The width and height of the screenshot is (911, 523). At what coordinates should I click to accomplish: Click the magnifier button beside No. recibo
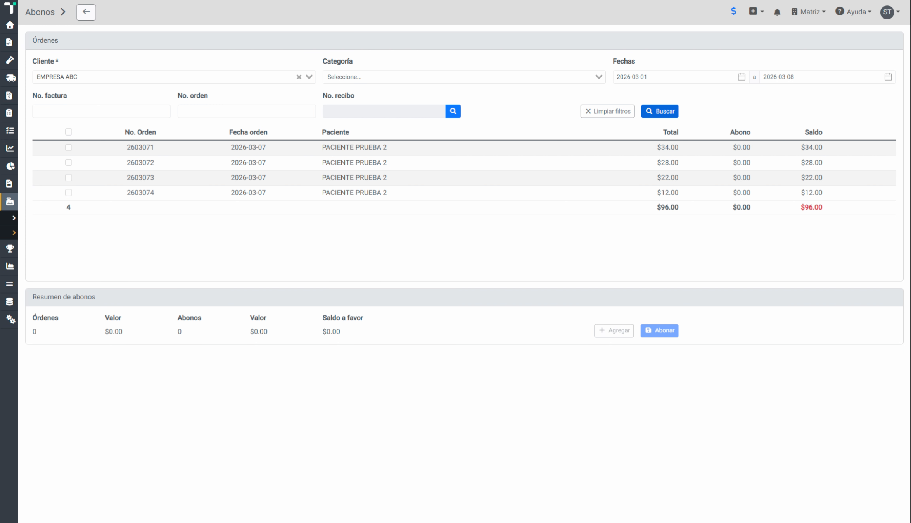coord(453,111)
